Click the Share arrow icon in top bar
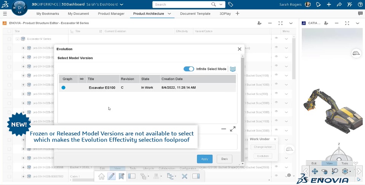The width and height of the screenshot is (365, 185). [x=339, y=5]
